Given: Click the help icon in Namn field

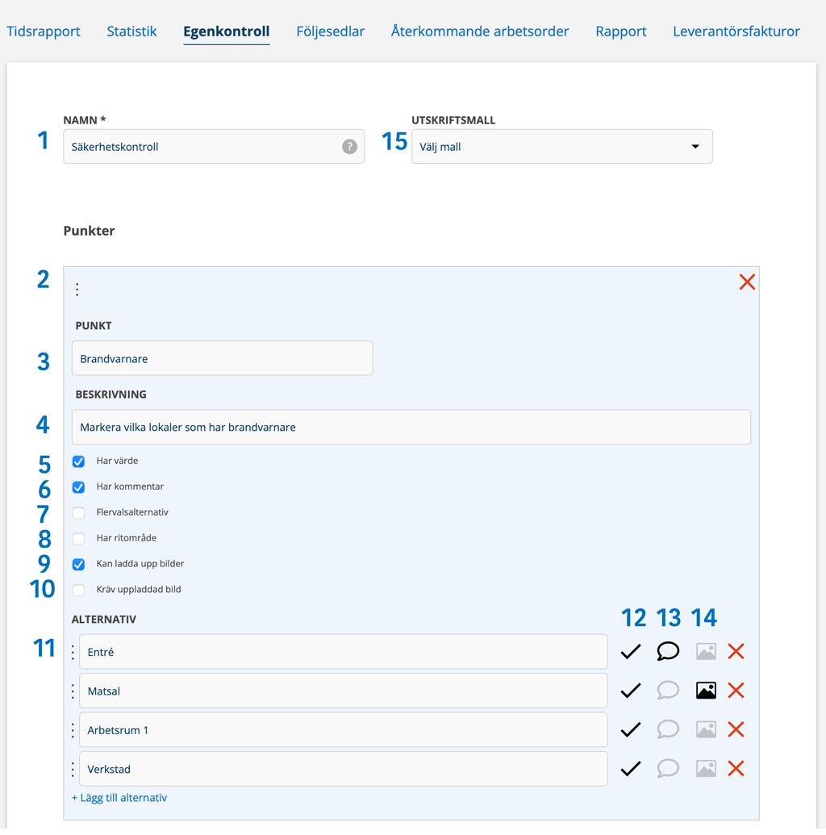Looking at the screenshot, I should [x=349, y=147].
